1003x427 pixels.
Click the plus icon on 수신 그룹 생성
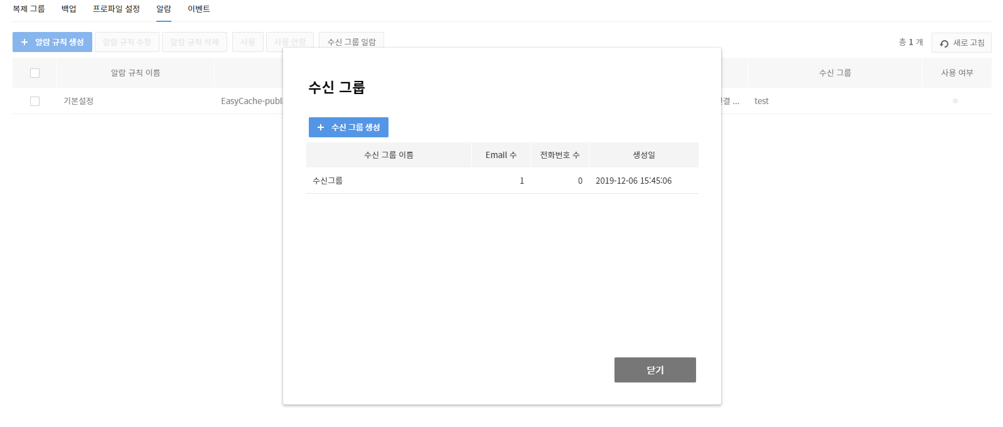[x=321, y=127]
